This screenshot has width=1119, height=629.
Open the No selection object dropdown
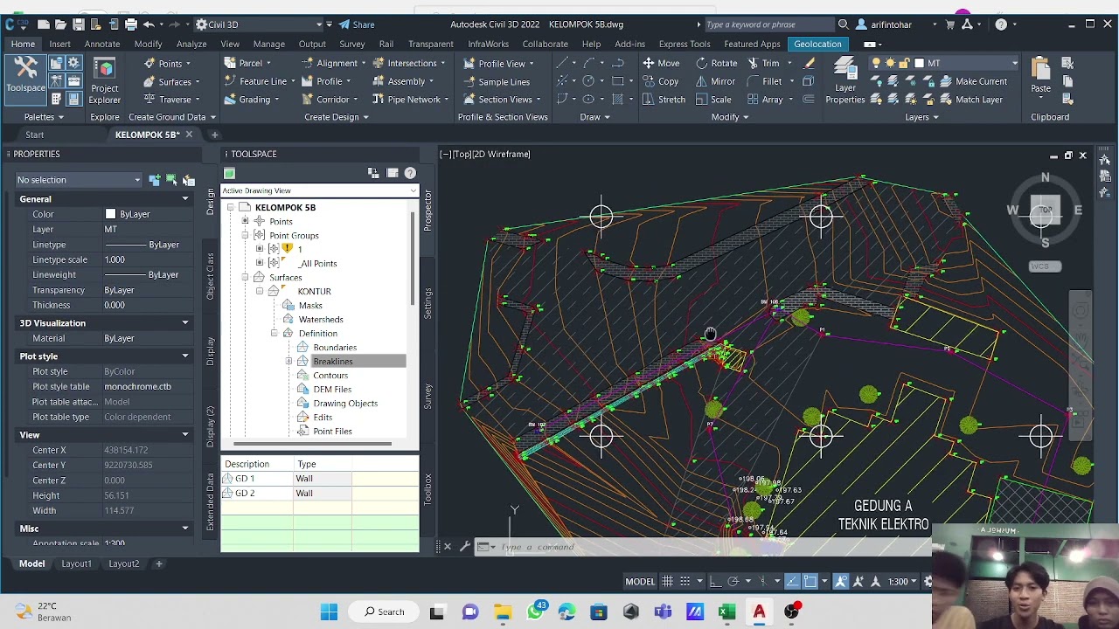coord(79,180)
